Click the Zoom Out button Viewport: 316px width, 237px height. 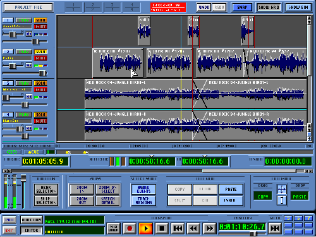(82, 200)
